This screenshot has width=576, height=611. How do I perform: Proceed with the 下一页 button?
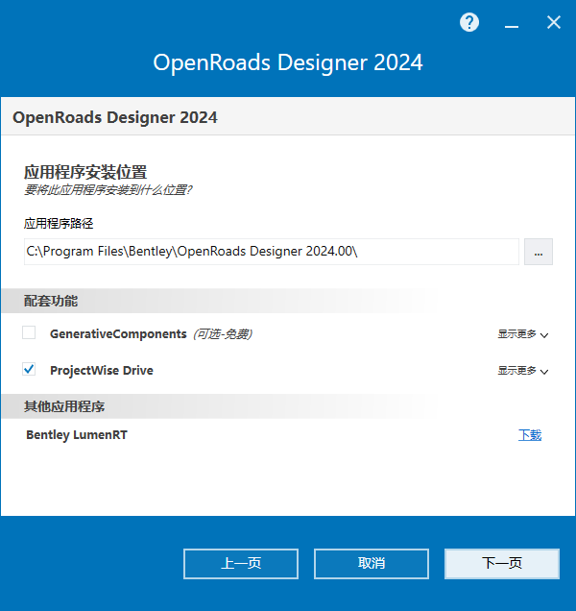coord(502,564)
